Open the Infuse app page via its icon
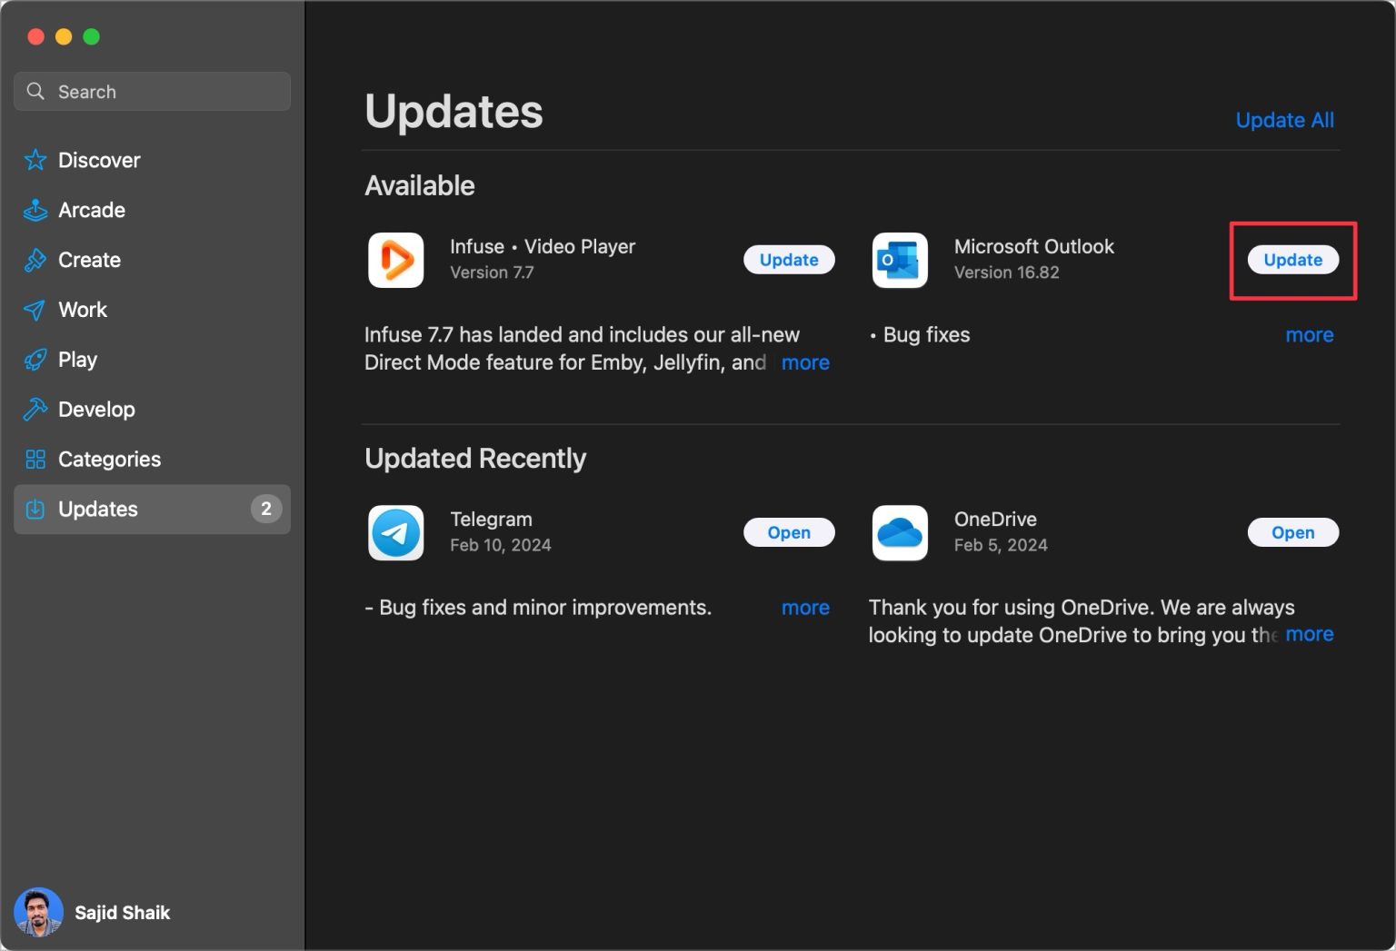Screen dimensions: 1396x951 click(x=395, y=260)
